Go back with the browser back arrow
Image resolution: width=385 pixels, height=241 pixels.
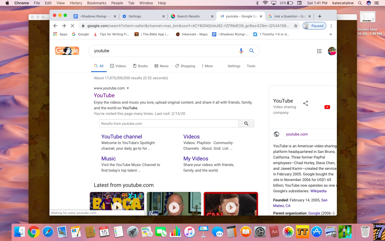click(x=55, y=26)
